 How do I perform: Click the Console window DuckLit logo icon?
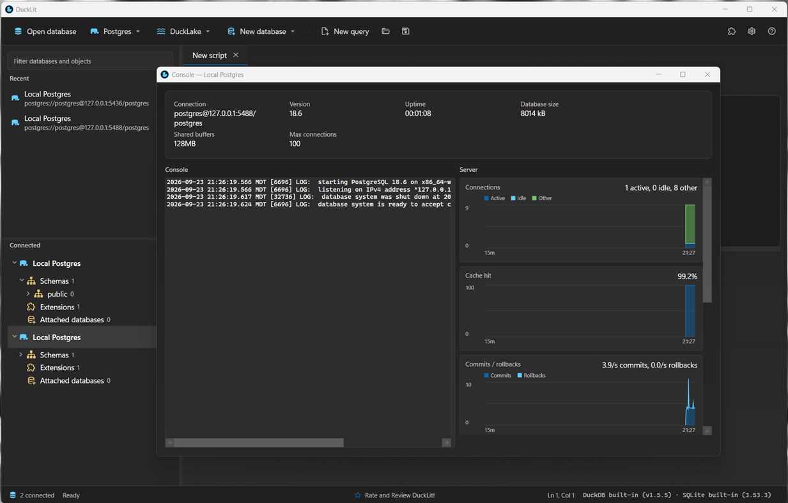pyautogui.click(x=164, y=75)
